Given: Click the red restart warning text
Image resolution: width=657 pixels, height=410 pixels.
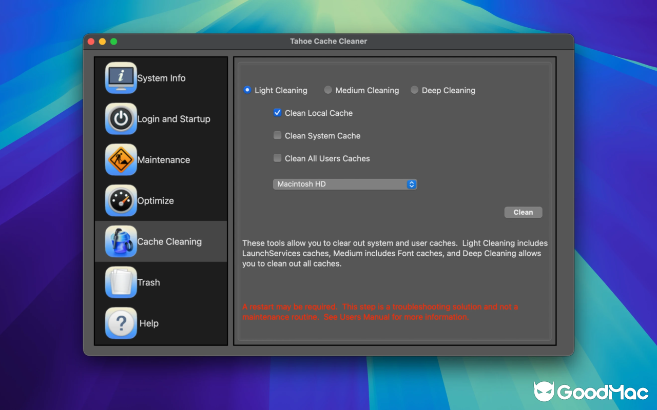Looking at the screenshot, I should (380, 312).
